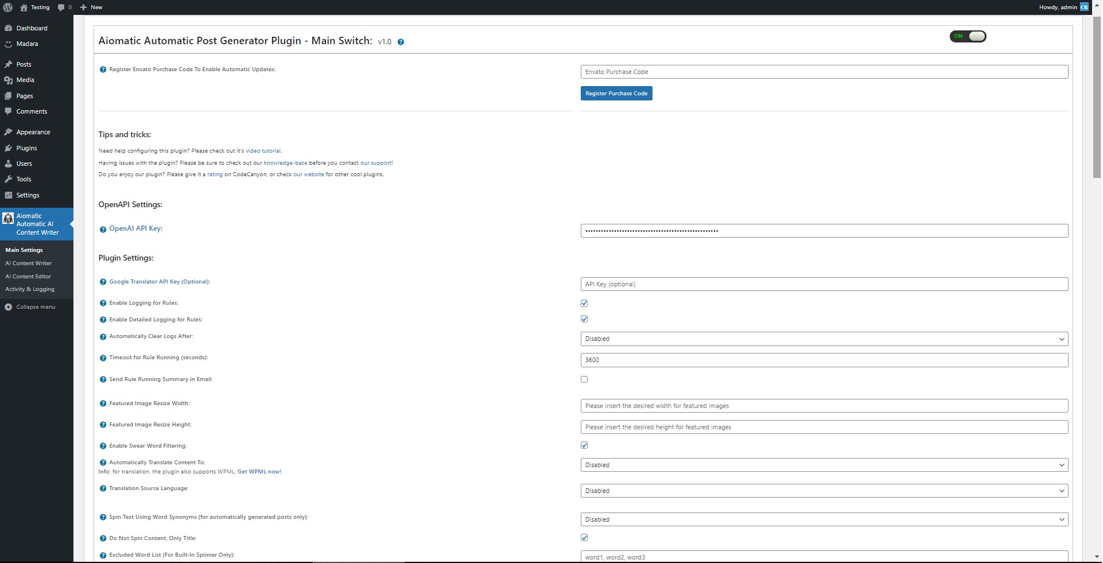The image size is (1103, 563).
Task: Uncheck Enable Swear Word Filtering checkbox
Action: (x=584, y=445)
